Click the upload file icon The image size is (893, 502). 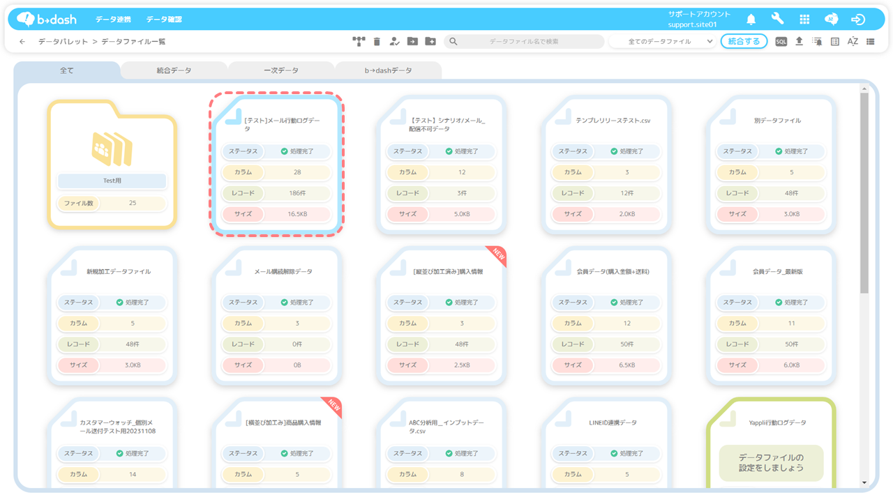coord(799,42)
